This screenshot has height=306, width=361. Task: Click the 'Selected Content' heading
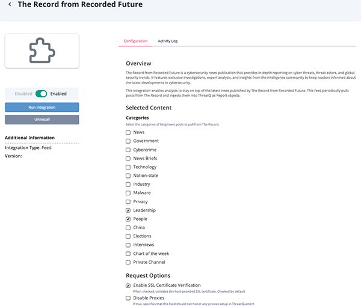[149, 108]
